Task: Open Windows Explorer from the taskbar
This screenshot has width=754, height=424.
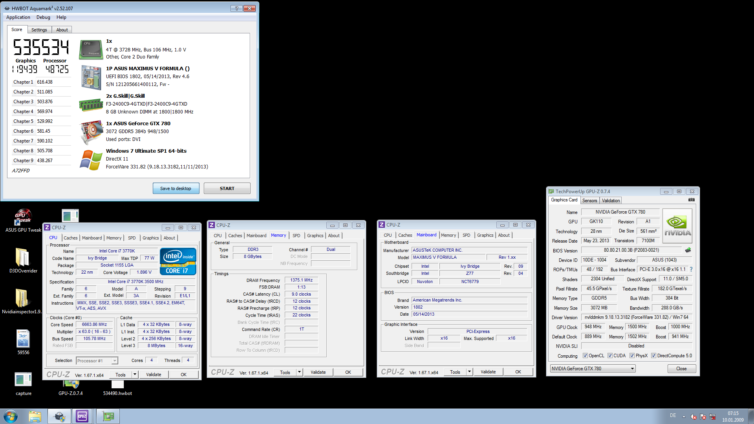Action: (35, 416)
